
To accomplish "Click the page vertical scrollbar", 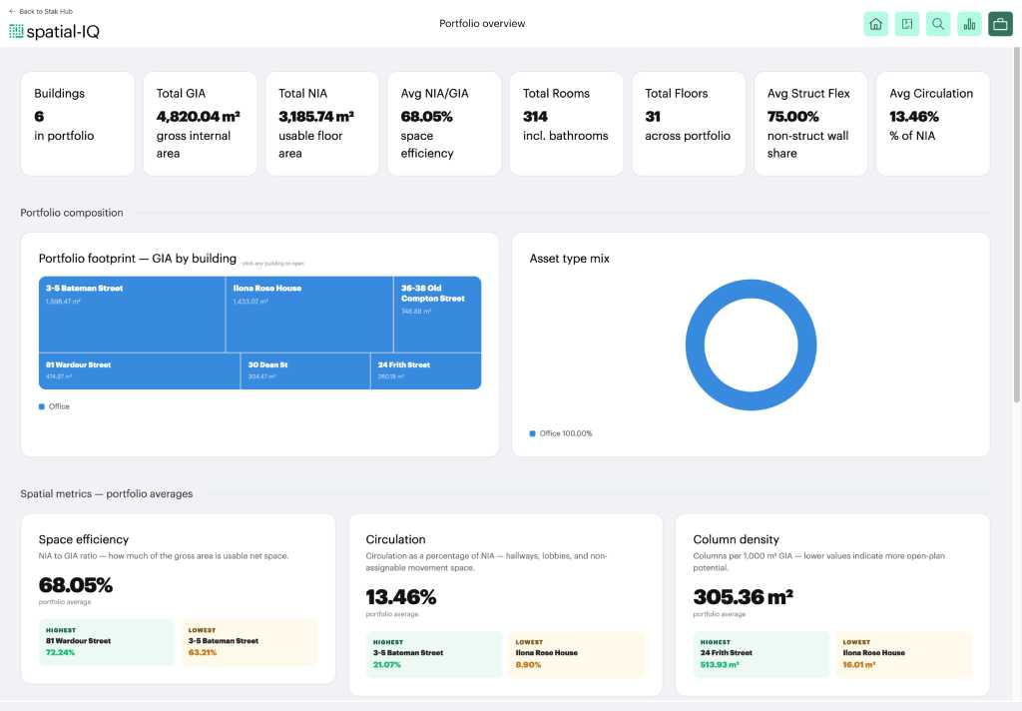I will click(1017, 225).
